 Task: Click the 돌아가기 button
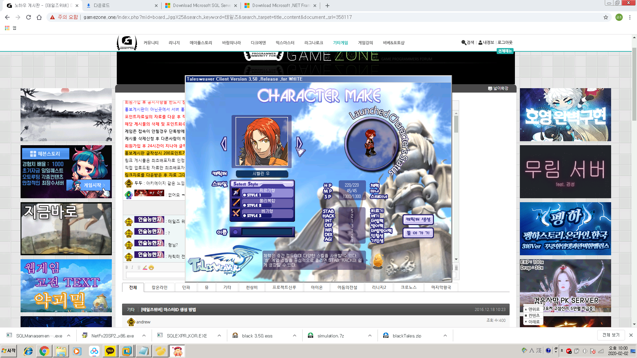tap(418, 233)
